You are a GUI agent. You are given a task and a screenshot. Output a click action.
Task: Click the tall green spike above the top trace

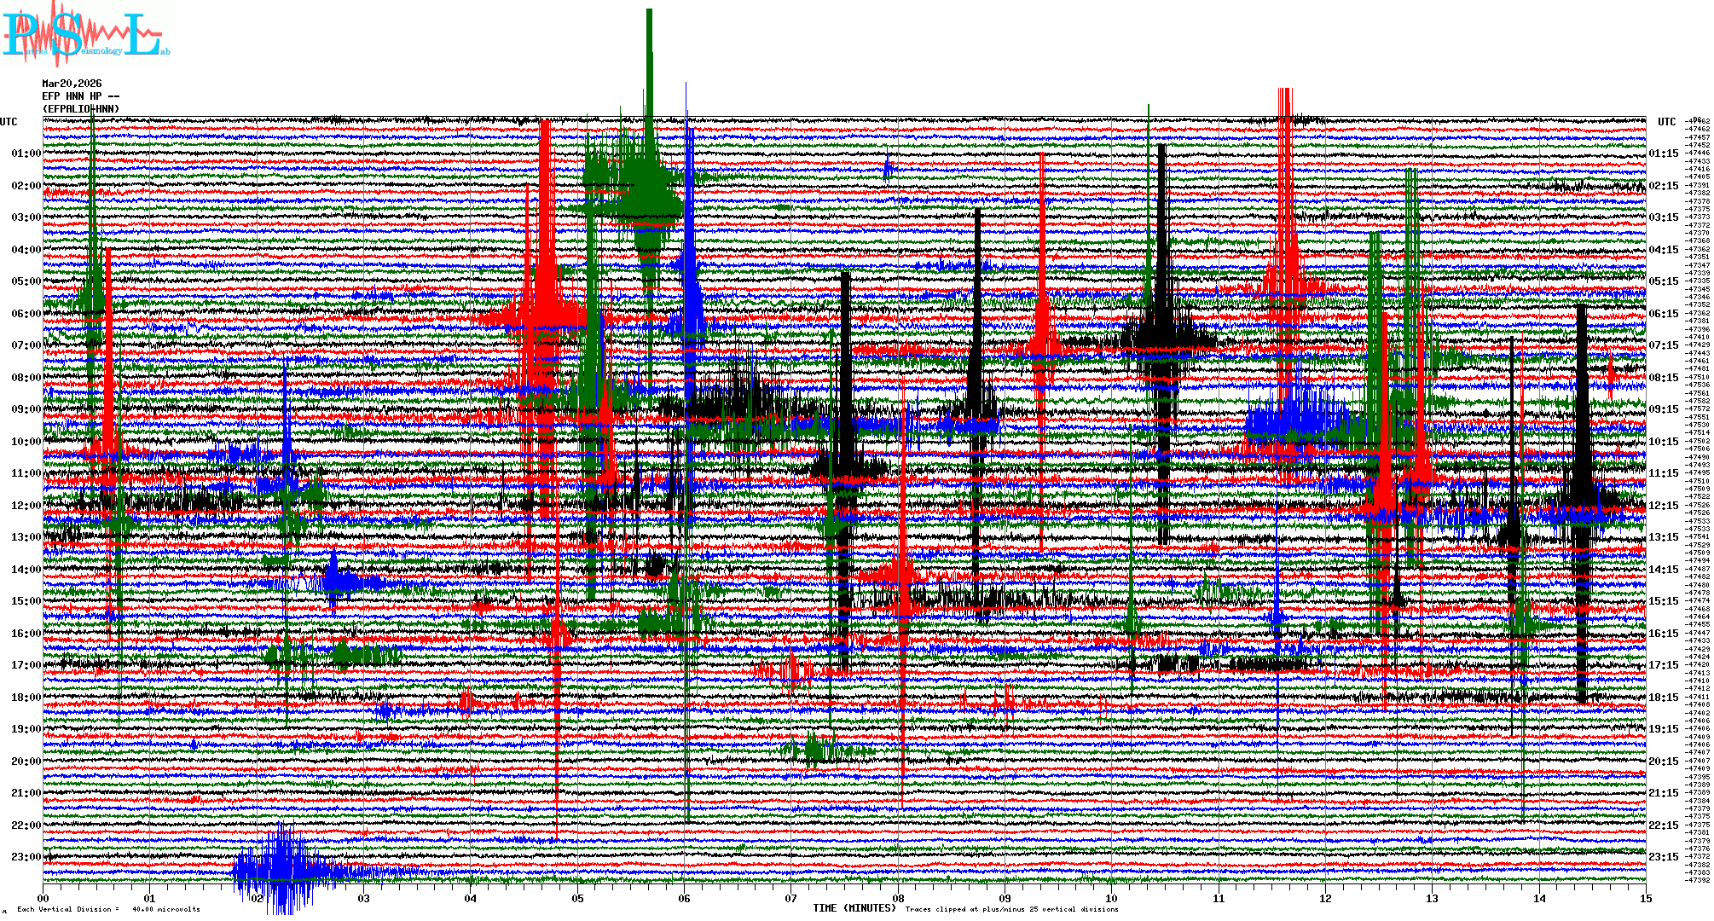click(650, 60)
